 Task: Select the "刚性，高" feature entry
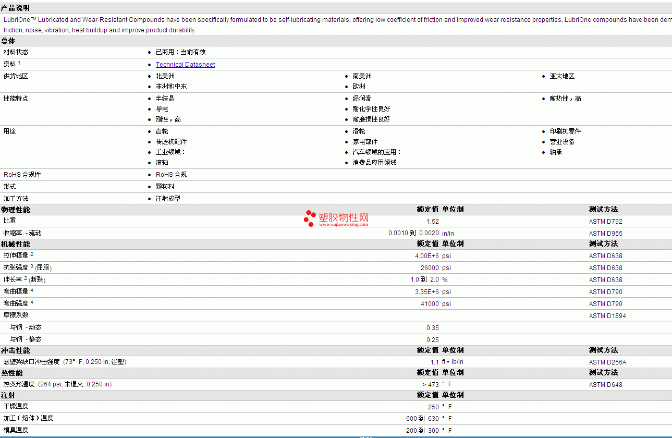(168, 119)
